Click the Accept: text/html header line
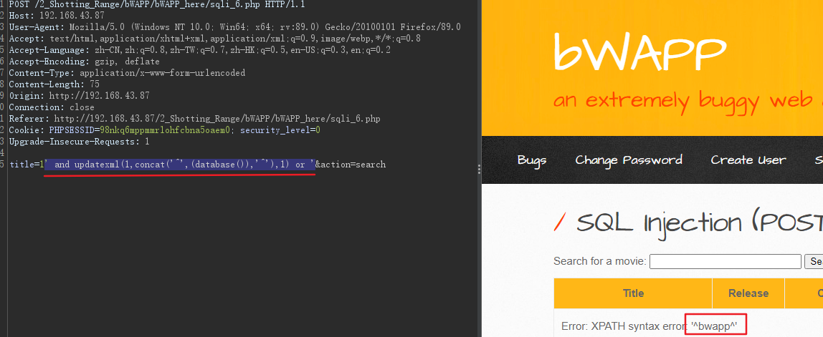The width and height of the screenshot is (823, 337). point(214,39)
